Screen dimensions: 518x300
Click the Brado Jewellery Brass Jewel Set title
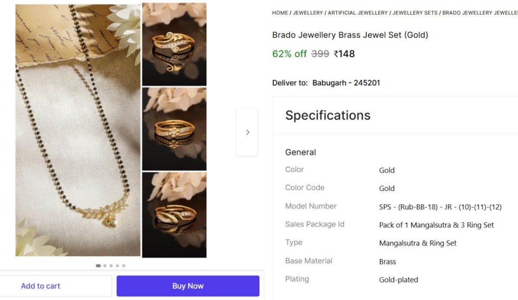(350, 35)
